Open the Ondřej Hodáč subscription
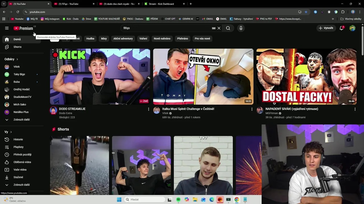Screen dimensions: 364x204 22,89
